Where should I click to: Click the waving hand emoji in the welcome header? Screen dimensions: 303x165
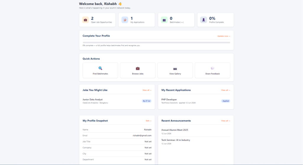point(120,4)
